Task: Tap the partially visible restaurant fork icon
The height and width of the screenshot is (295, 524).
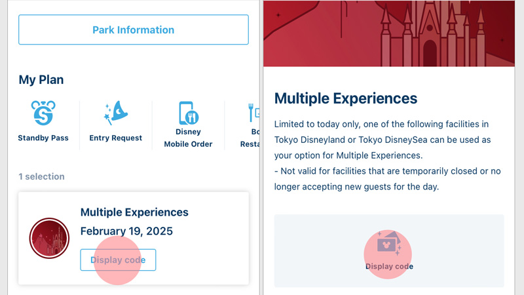Action: click(x=254, y=113)
